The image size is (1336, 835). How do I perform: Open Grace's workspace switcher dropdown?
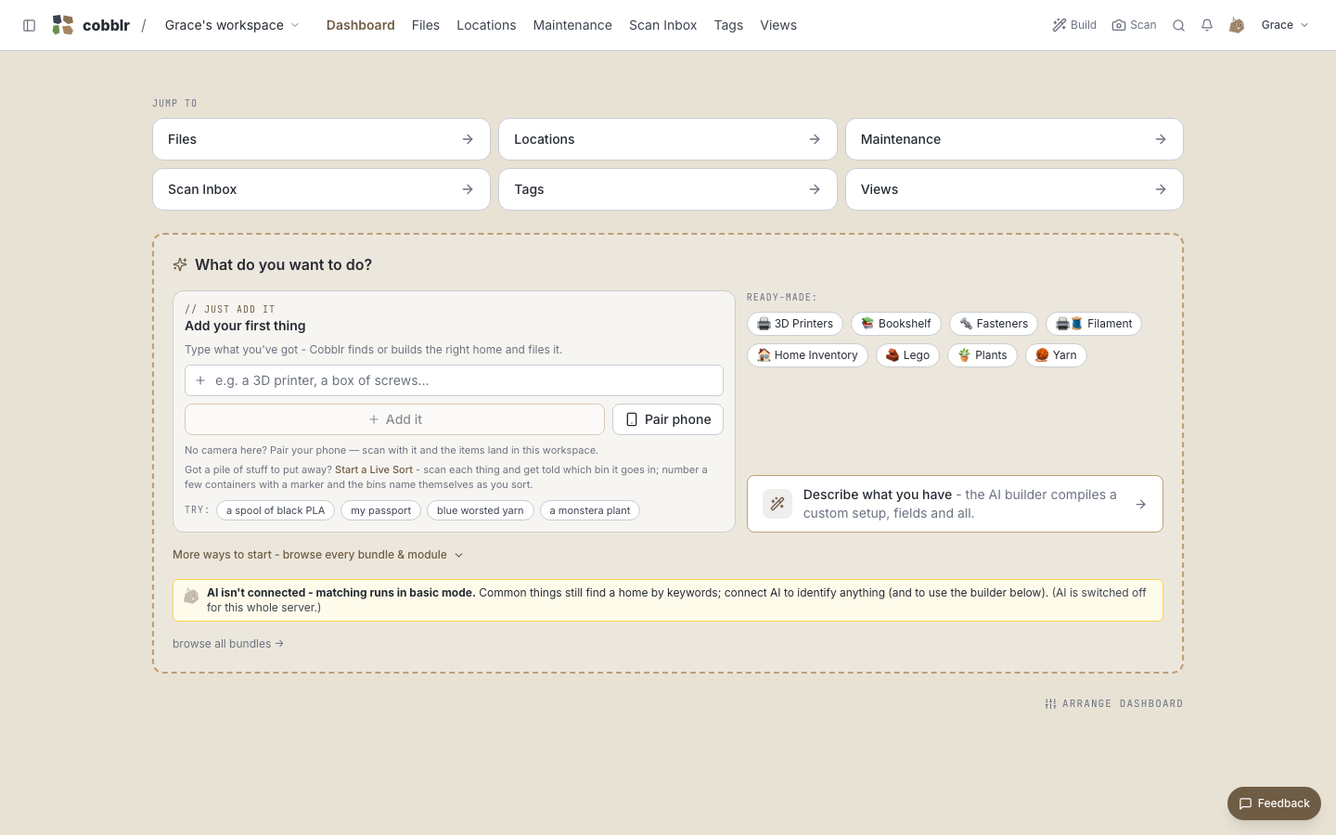232,25
